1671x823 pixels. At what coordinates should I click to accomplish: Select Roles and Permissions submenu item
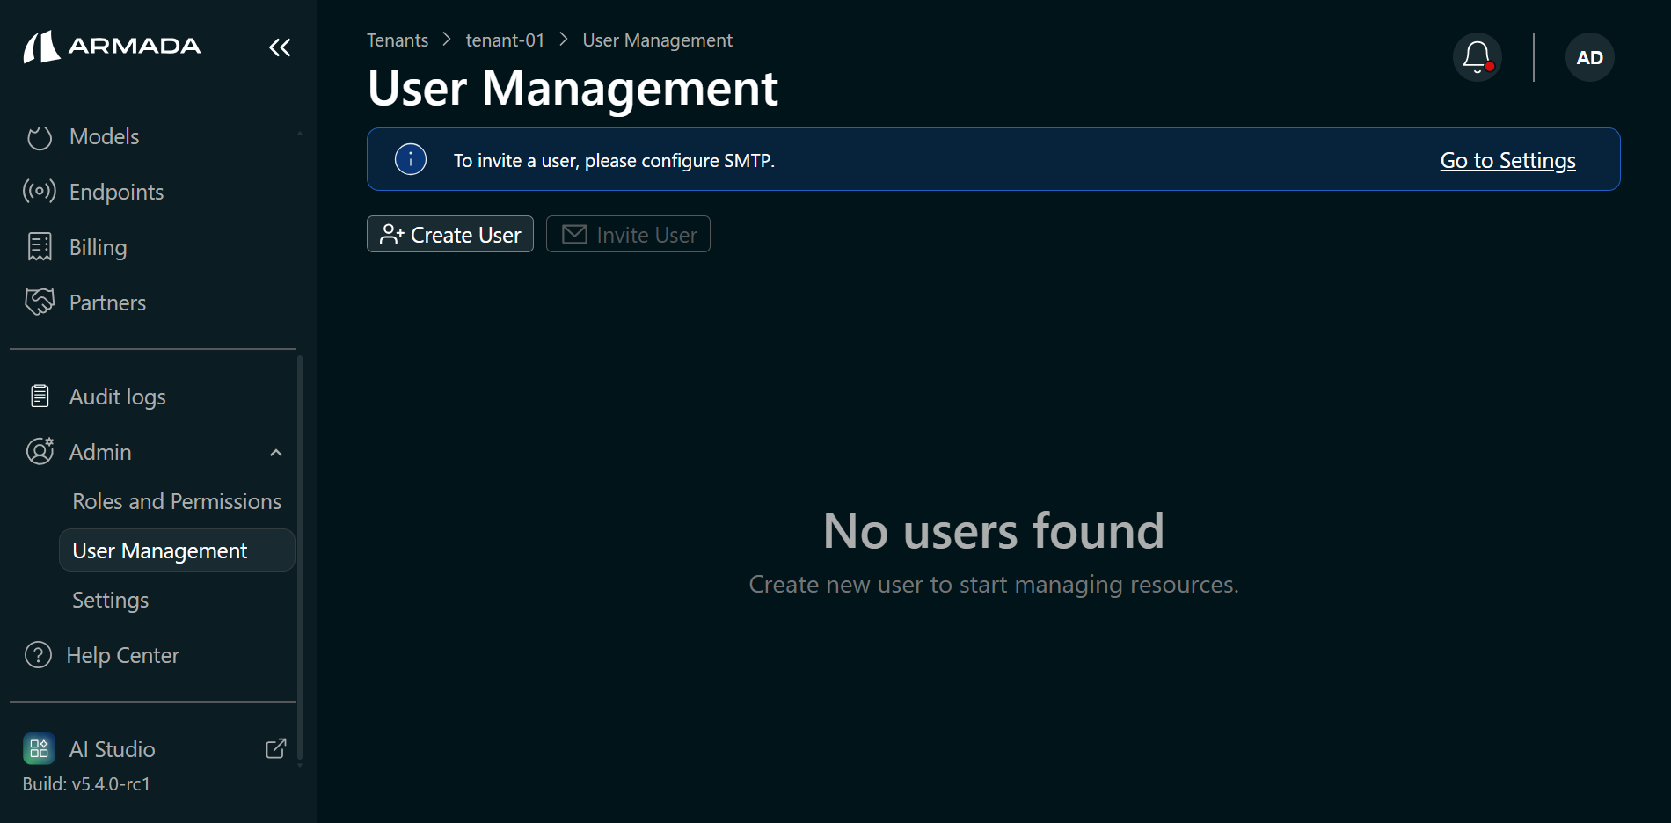click(x=177, y=501)
